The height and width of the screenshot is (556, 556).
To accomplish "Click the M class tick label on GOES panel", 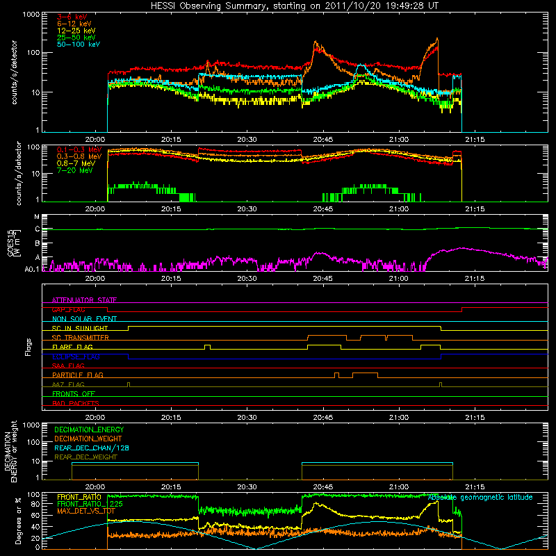I will pyautogui.click(x=37, y=217).
